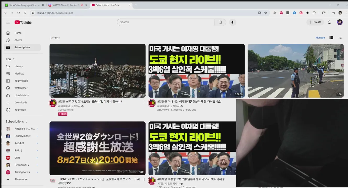
Task: Switch to the SuperSaiyanLanguage Clips tab
Action: point(25,5)
